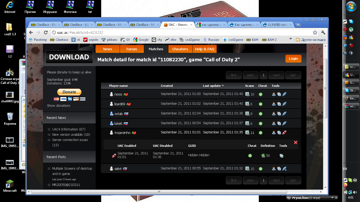
Task: Open the Multiple Screens of desktop post
Action: point(72,171)
